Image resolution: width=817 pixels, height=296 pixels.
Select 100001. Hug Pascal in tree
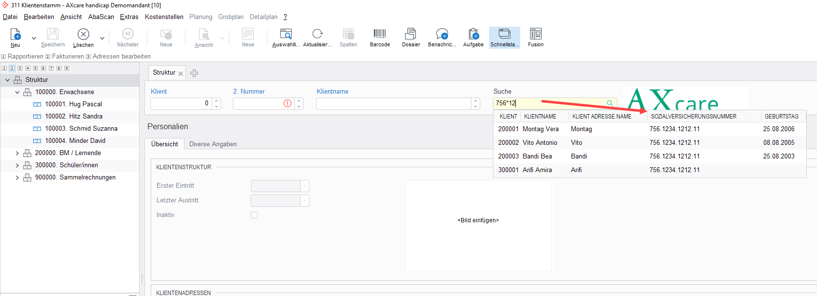pos(73,104)
